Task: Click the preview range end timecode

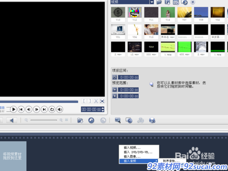Action: pos(129,96)
